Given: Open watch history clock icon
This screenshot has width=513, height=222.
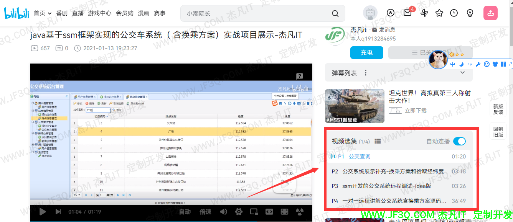Looking at the screenshot, I should (454, 13).
